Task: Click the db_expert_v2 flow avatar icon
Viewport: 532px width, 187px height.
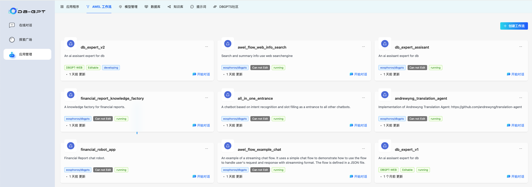Action: (x=71, y=44)
